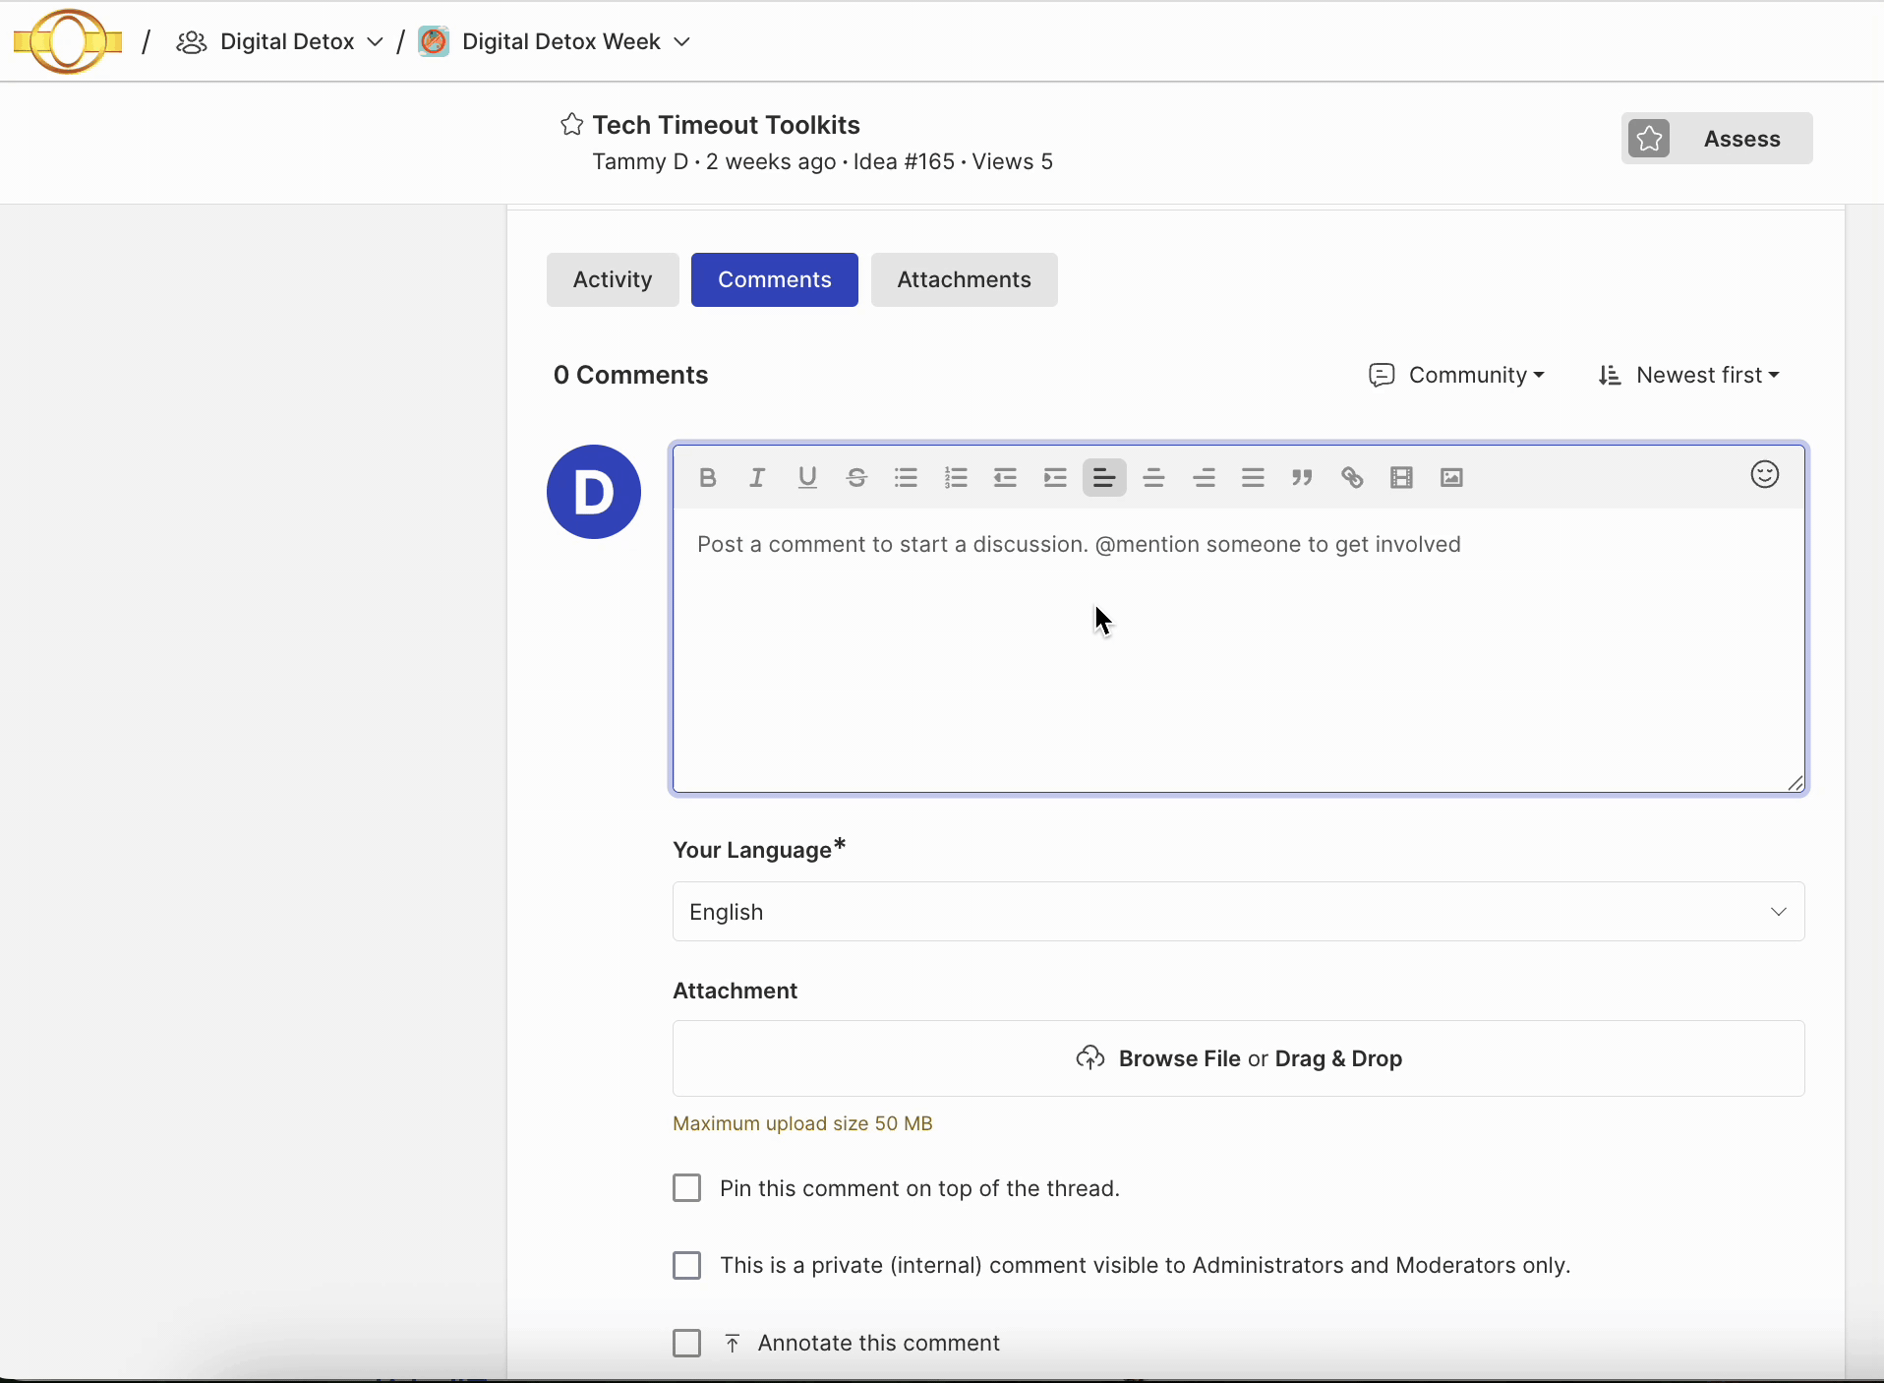Click the Views 5 text
Viewport: 1884px width, 1383px height.
(1013, 161)
